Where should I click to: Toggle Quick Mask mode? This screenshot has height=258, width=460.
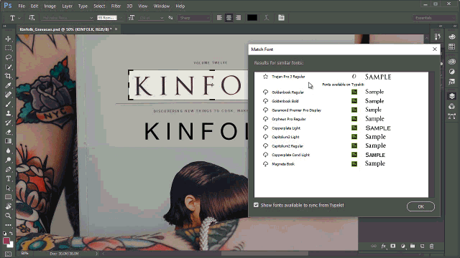8,254
